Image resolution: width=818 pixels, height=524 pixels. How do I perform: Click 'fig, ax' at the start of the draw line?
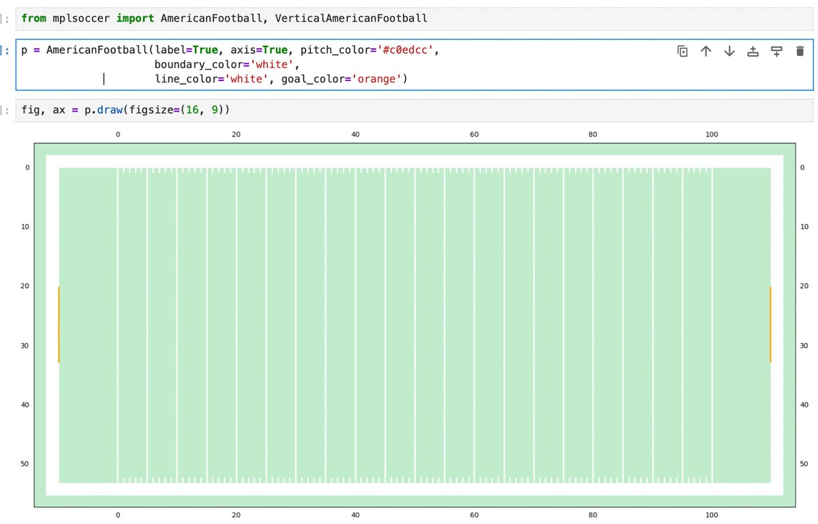coord(43,110)
